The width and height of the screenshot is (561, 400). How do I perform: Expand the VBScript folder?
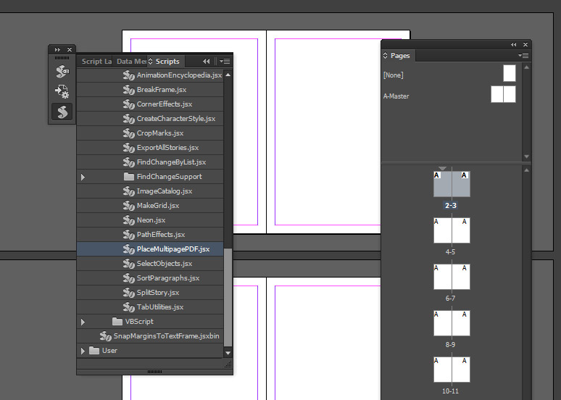(83, 322)
